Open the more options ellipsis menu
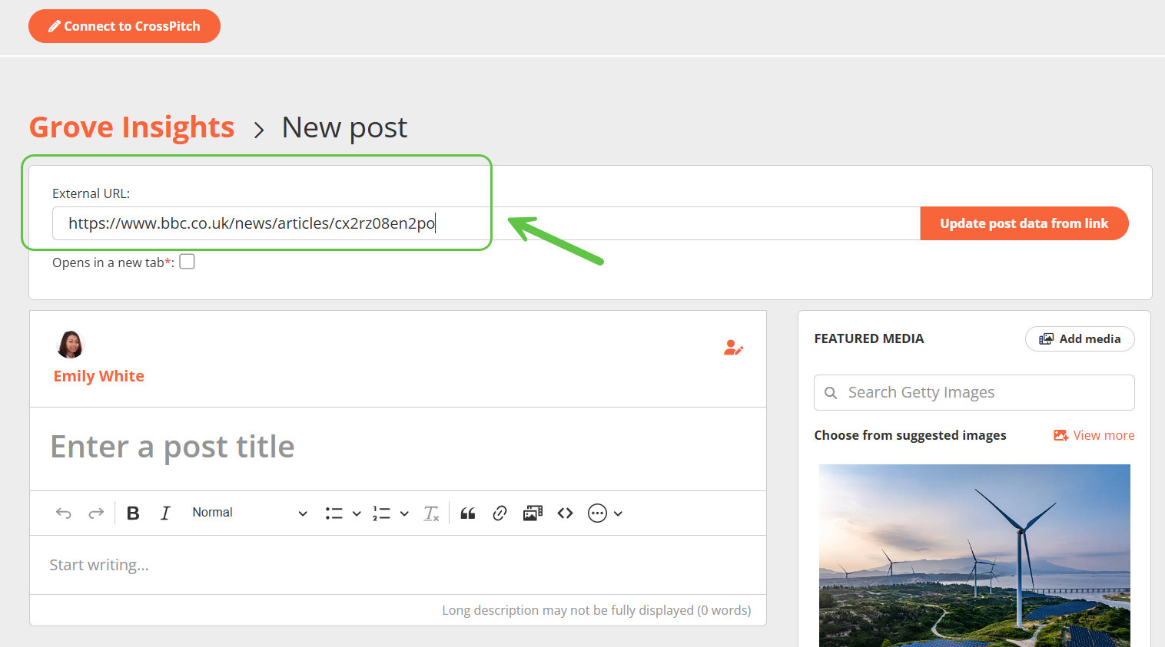This screenshot has width=1165, height=647. (605, 513)
